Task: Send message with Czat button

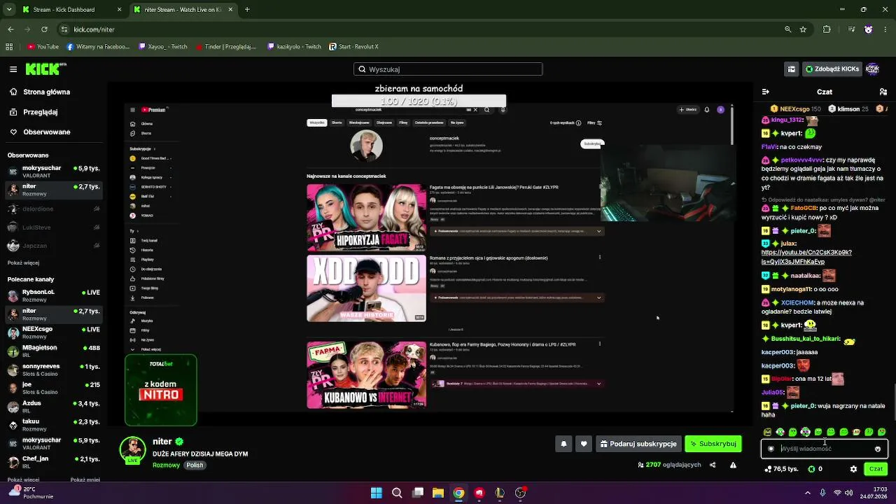Action: pyautogui.click(x=876, y=469)
